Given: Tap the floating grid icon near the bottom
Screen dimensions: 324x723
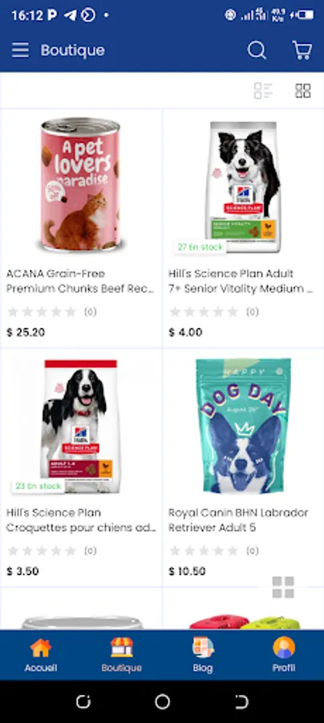Looking at the screenshot, I should coord(283,587).
